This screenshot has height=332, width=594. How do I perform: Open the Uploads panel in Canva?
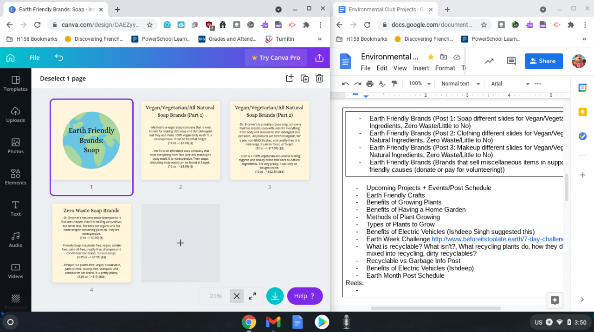tap(16, 115)
